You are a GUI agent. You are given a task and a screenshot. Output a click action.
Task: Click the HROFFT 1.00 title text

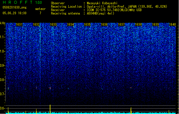22,2
